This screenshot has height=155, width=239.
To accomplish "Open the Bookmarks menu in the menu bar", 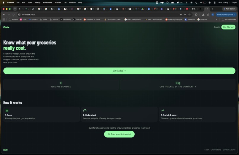I will pos(47,3).
